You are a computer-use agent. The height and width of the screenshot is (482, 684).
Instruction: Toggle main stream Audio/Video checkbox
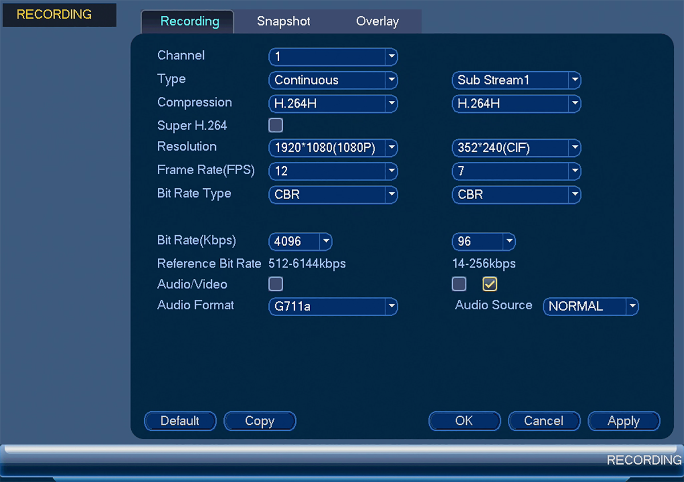(x=276, y=284)
